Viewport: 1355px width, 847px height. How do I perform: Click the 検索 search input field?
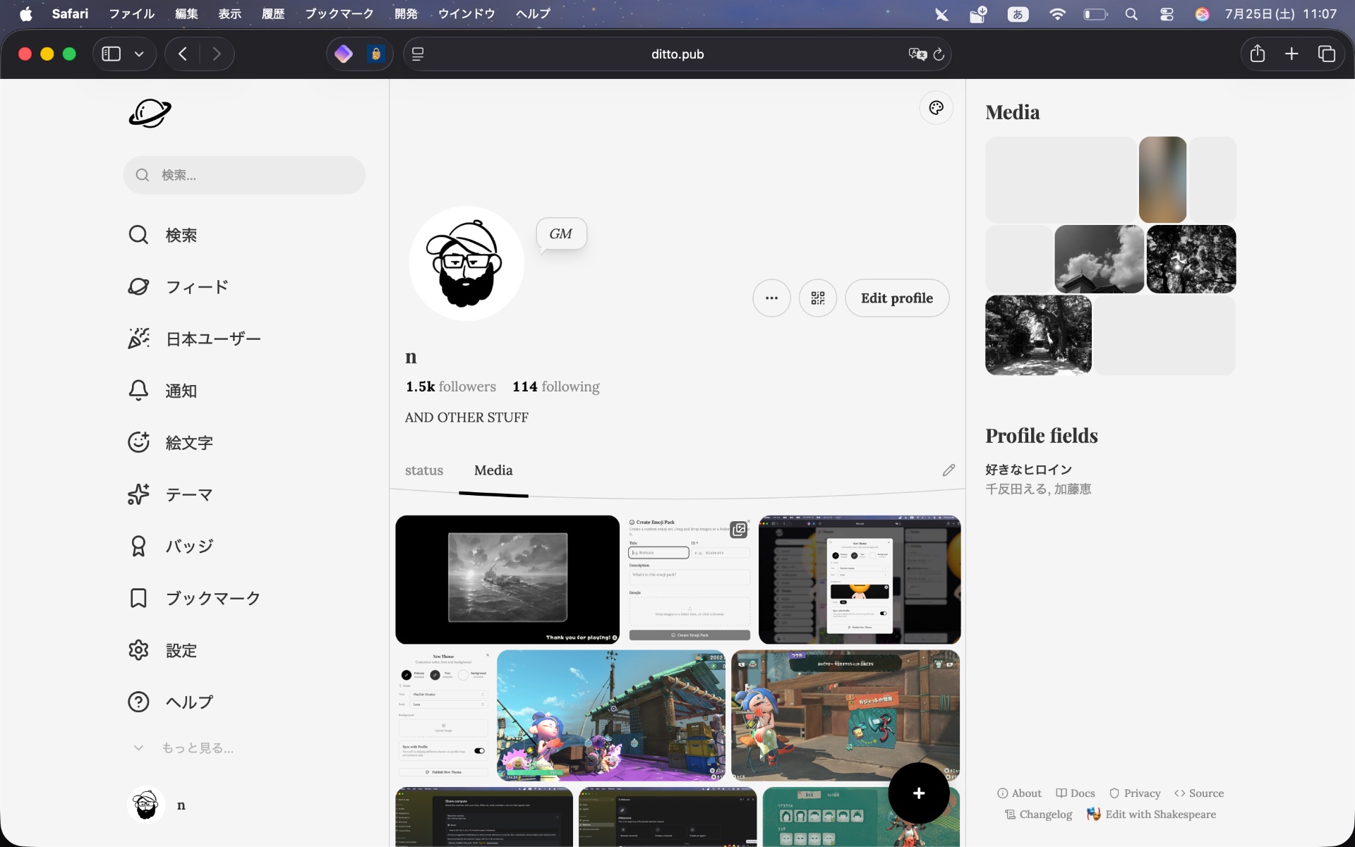tap(244, 175)
